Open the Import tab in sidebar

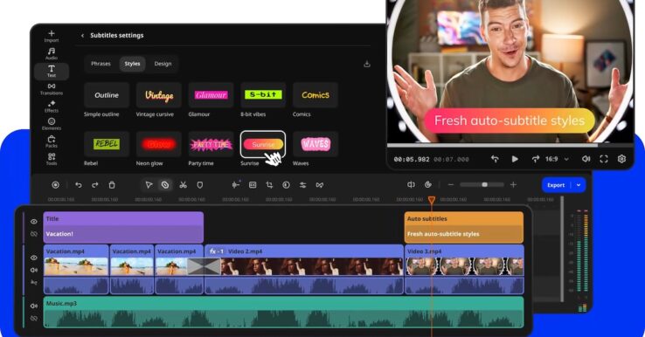(52, 36)
